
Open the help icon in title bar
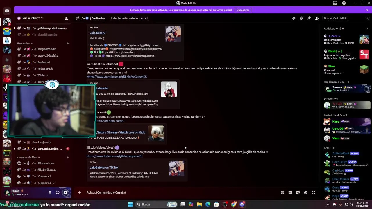344,3
